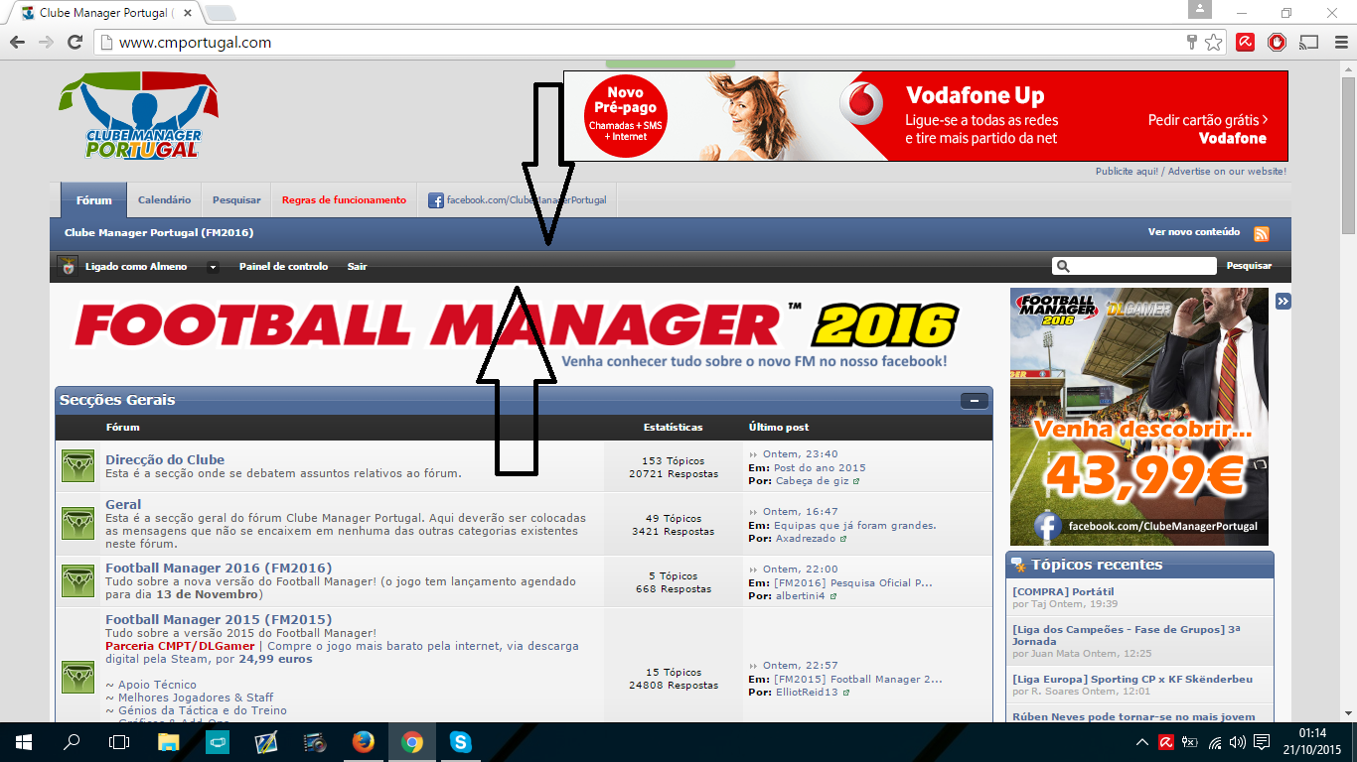Click the forum icon beside Football Manager 2015

pyautogui.click(x=77, y=677)
